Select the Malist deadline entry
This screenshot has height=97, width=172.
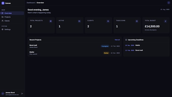(x=146, y=45)
